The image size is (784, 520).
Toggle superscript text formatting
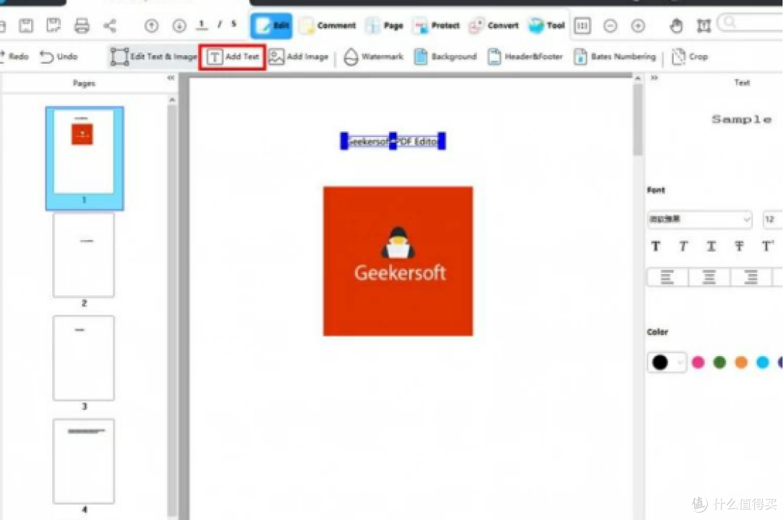coord(767,246)
